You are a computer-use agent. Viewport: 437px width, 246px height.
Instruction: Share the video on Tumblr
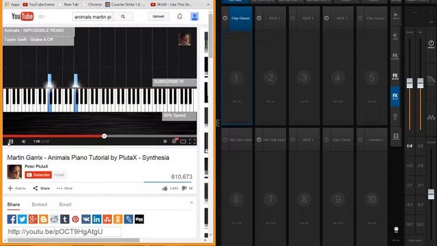[65, 219]
